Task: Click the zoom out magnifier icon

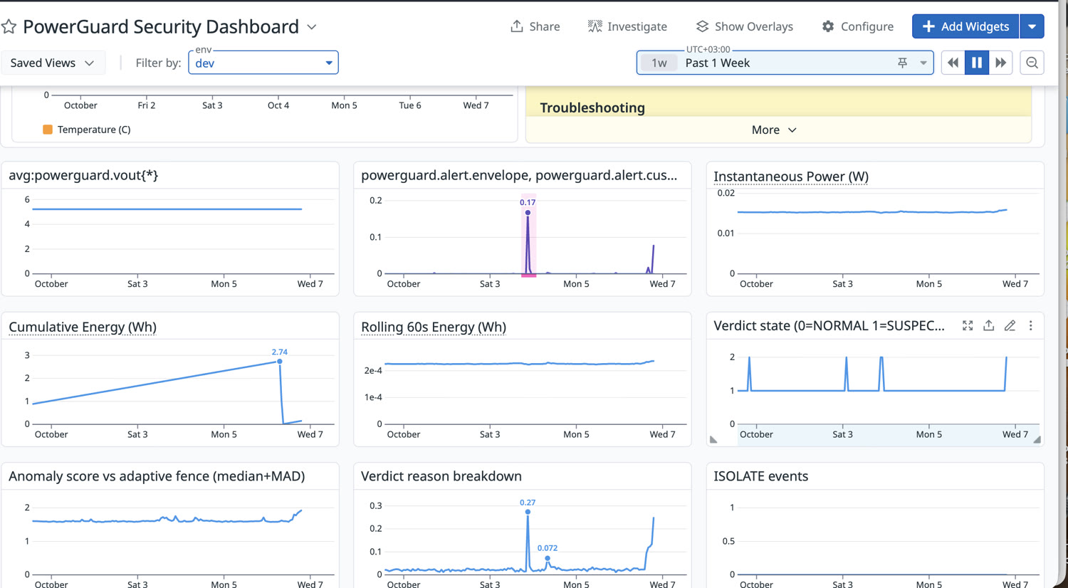Action: [x=1032, y=63]
